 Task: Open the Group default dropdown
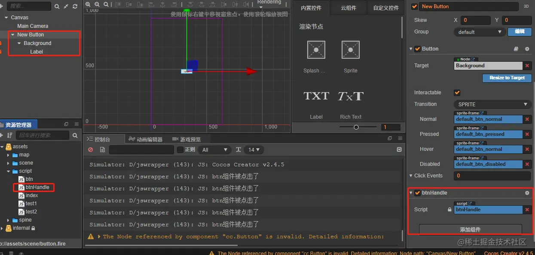click(480, 32)
